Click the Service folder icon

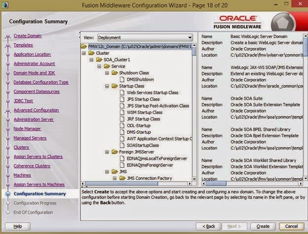[x=107, y=66]
